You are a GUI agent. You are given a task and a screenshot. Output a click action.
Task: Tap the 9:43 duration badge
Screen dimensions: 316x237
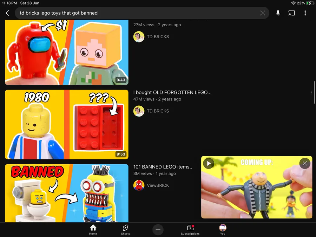(121, 80)
